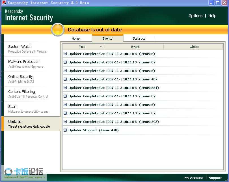Click the yellow protection status orb
Screen dimensions: 229x182
click(x=58, y=30)
